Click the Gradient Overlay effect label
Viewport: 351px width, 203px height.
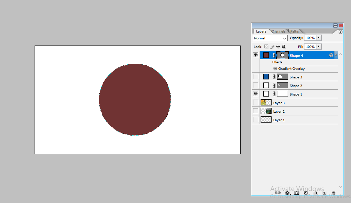291,69
